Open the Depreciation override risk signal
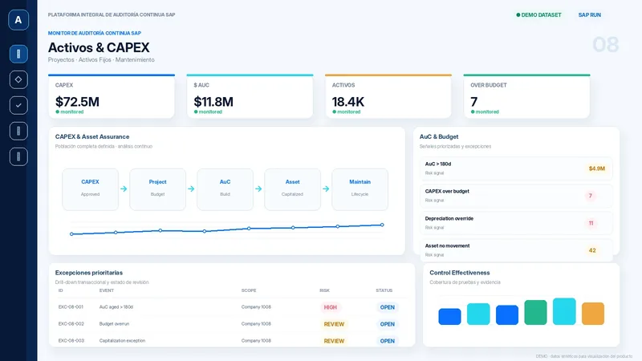 pyautogui.click(x=516, y=223)
